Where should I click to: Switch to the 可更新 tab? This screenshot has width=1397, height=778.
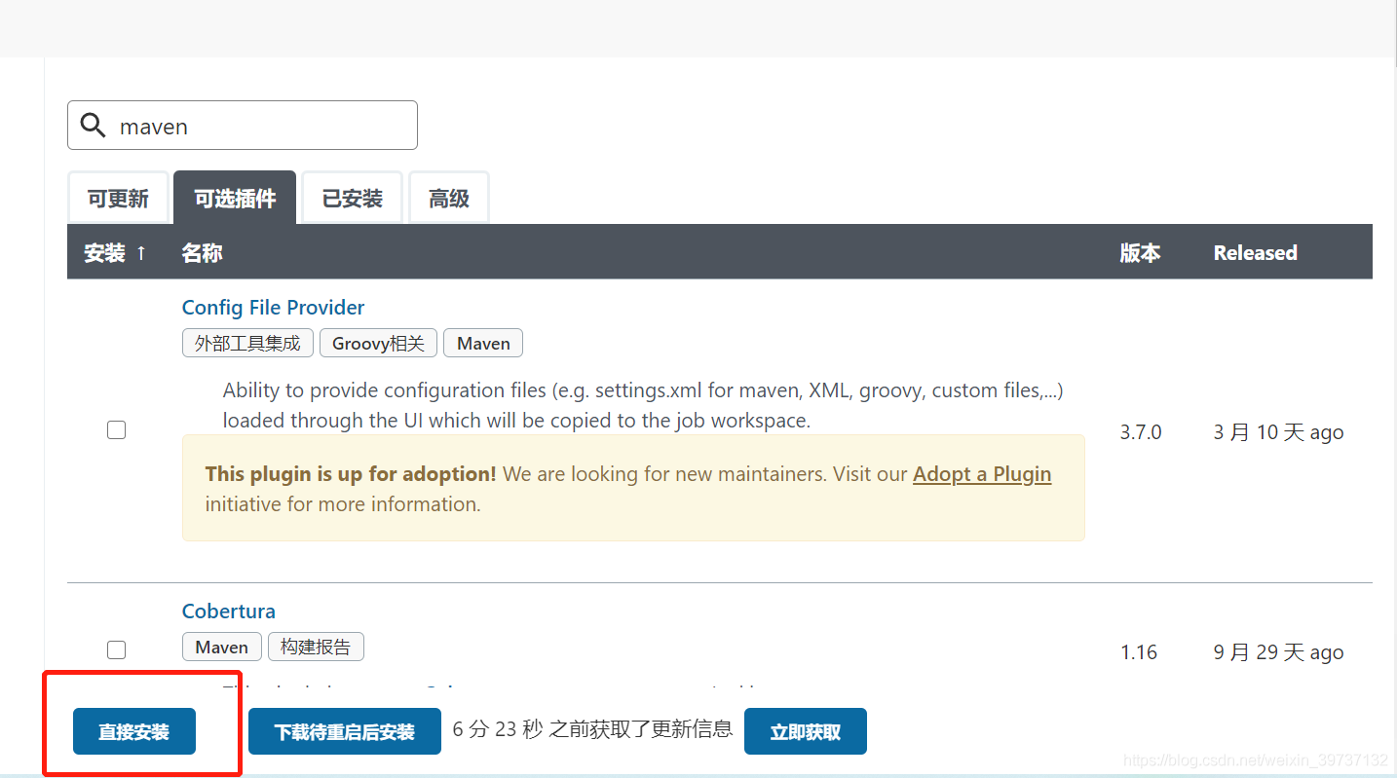118,199
